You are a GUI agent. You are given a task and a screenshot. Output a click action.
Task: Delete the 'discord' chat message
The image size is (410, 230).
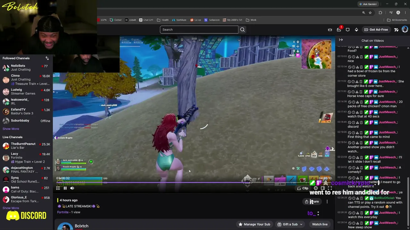pyautogui.click(x=361, y=122)
